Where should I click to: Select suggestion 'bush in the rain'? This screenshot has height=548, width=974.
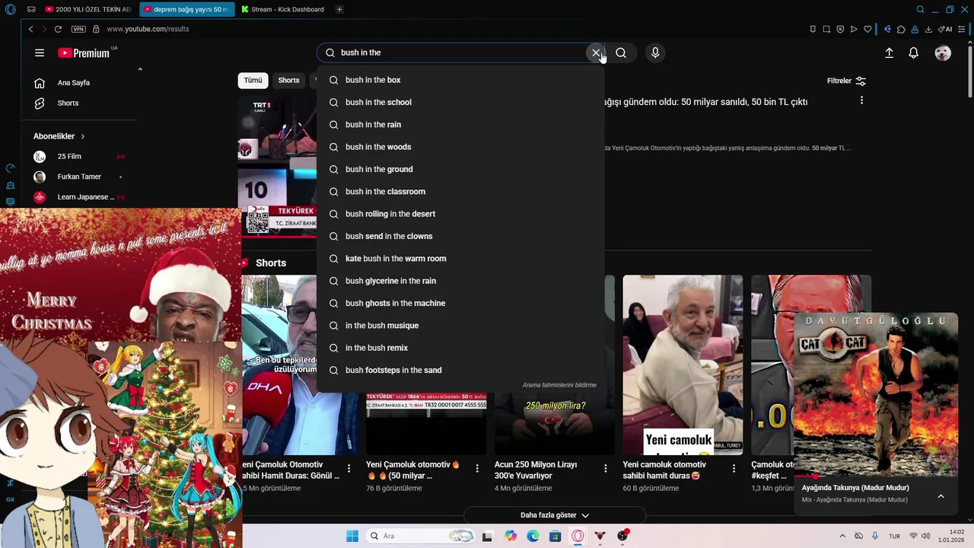460,125
